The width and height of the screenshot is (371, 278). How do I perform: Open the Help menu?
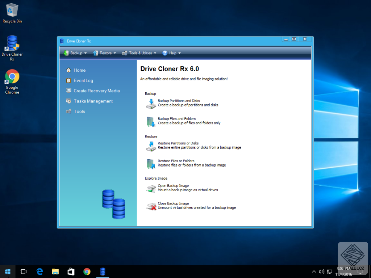coord(171,53)
